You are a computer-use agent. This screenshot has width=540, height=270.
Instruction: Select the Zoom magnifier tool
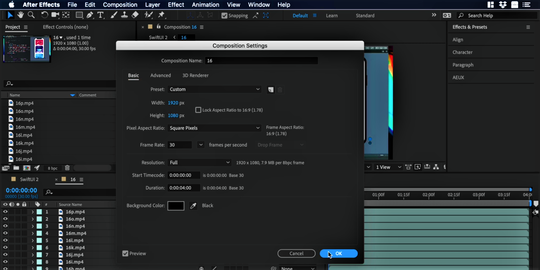[x=31, y=15]
